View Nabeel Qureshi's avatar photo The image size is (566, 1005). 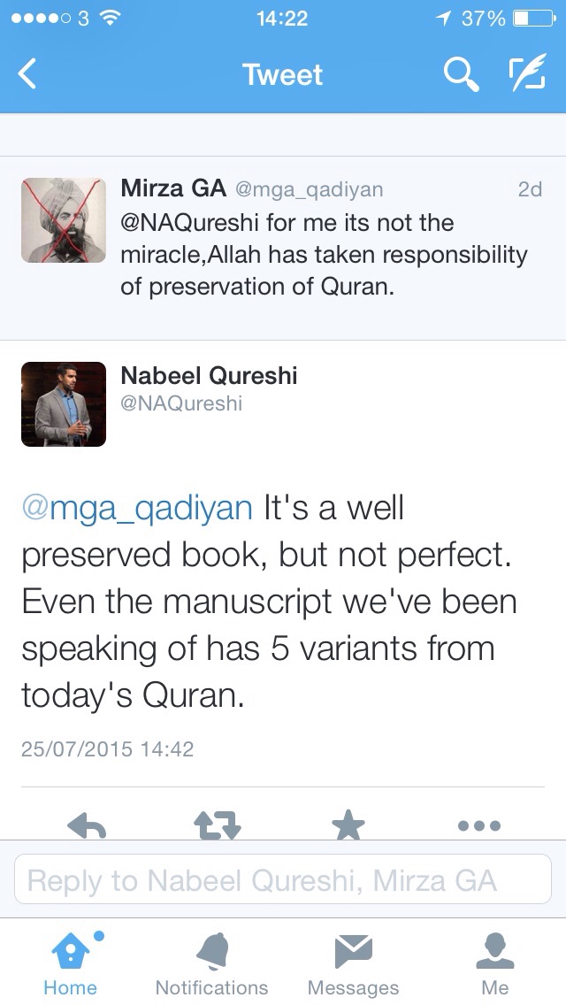coord(64,404)
